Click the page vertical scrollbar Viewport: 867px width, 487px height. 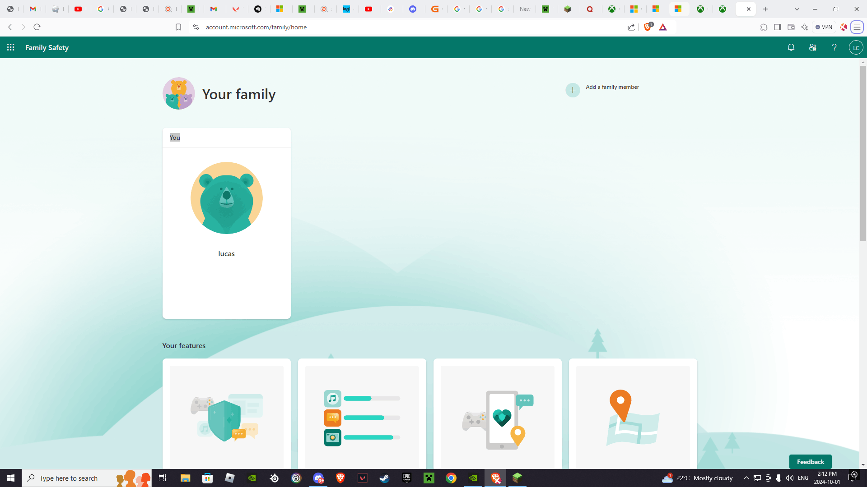coord(863,153)
